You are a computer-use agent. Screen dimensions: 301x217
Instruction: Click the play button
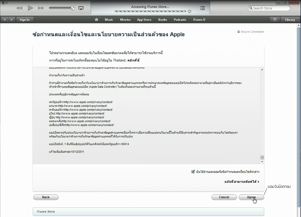tap(30, 8)
